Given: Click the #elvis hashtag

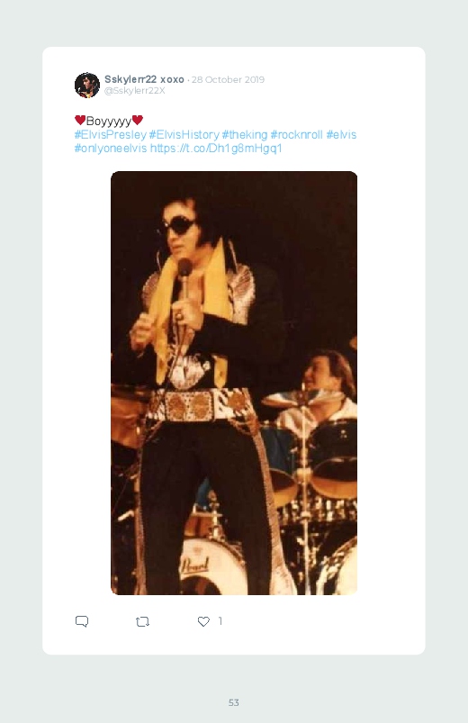Looking at the screenshot, I should coord(341,135).
